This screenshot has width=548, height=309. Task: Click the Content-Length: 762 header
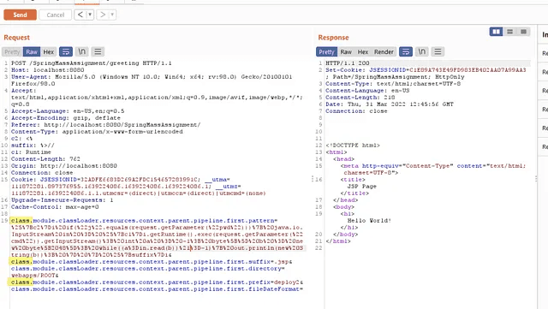[45, 159]
